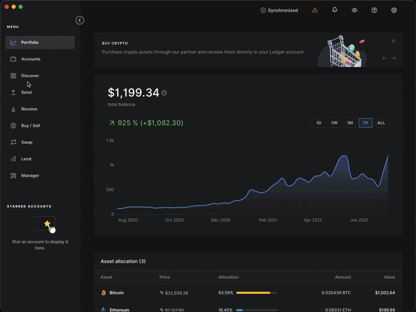This screenshot has height=312, width=416.
Task: Go to previous banner slide
Action: (384, 58)
